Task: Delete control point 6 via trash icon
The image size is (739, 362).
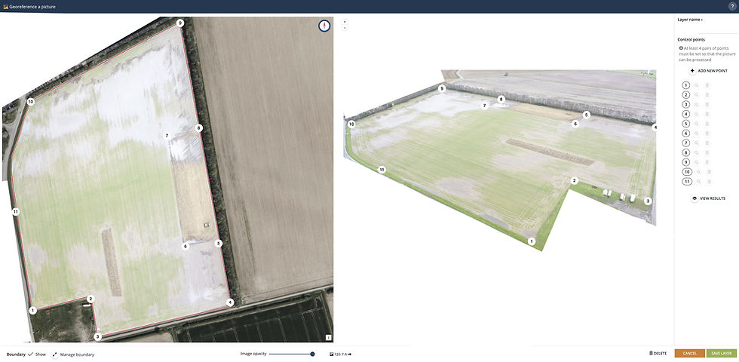Action: [x=707, y=133]
